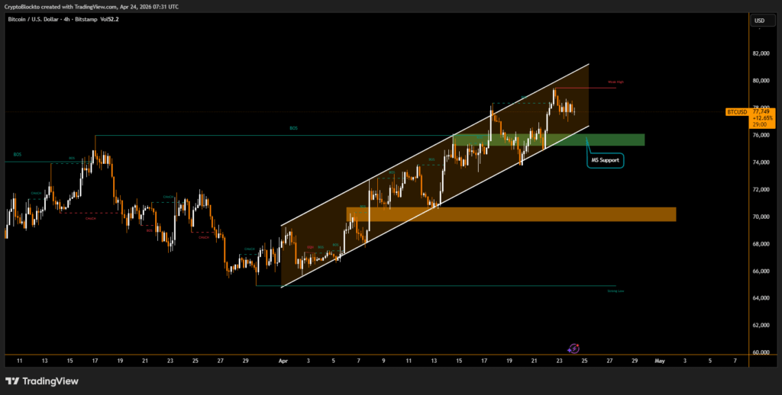Click the long BOS label above channel
This screenshot has width=782, height=395.
[x=293, y=128]
